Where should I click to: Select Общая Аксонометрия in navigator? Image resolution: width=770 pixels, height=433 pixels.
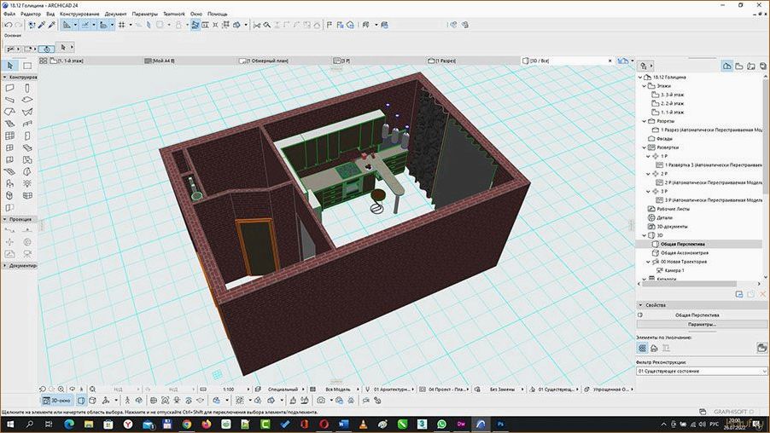[684, 252]
